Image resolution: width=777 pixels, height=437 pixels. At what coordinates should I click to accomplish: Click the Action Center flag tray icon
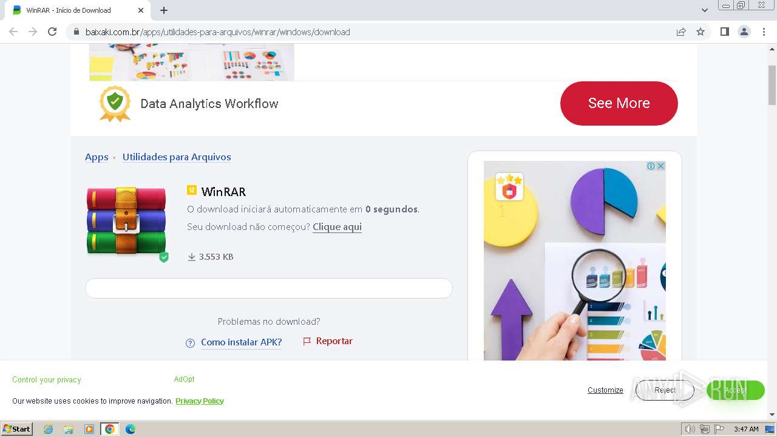pos(719,429)
